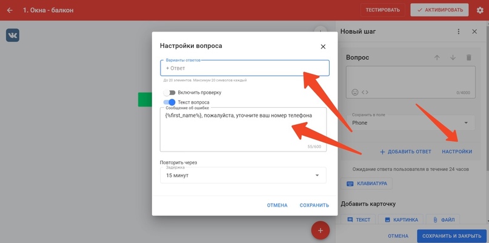The height and width of the screenshot is (243, 489).
Task: Open the "Сохранить в поле" Phone dropdown
Action: click(410, 122)
